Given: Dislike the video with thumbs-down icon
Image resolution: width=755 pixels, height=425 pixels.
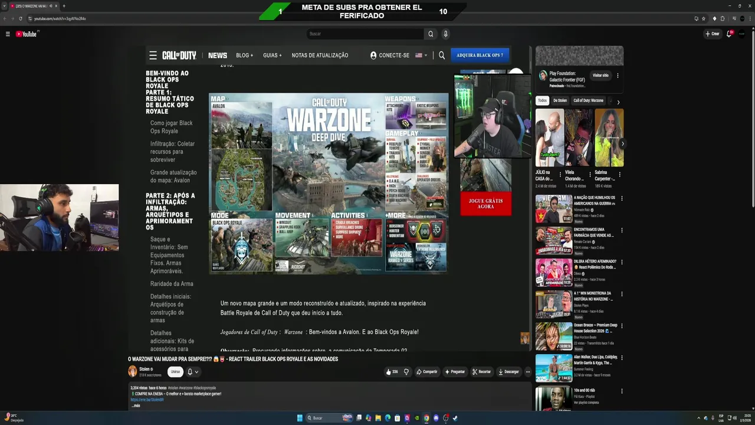Looking at the screenshot, I should click(x=406, y=372).
